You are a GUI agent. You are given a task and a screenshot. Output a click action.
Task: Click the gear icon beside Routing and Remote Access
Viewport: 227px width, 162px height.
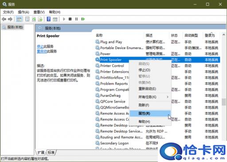98,137
